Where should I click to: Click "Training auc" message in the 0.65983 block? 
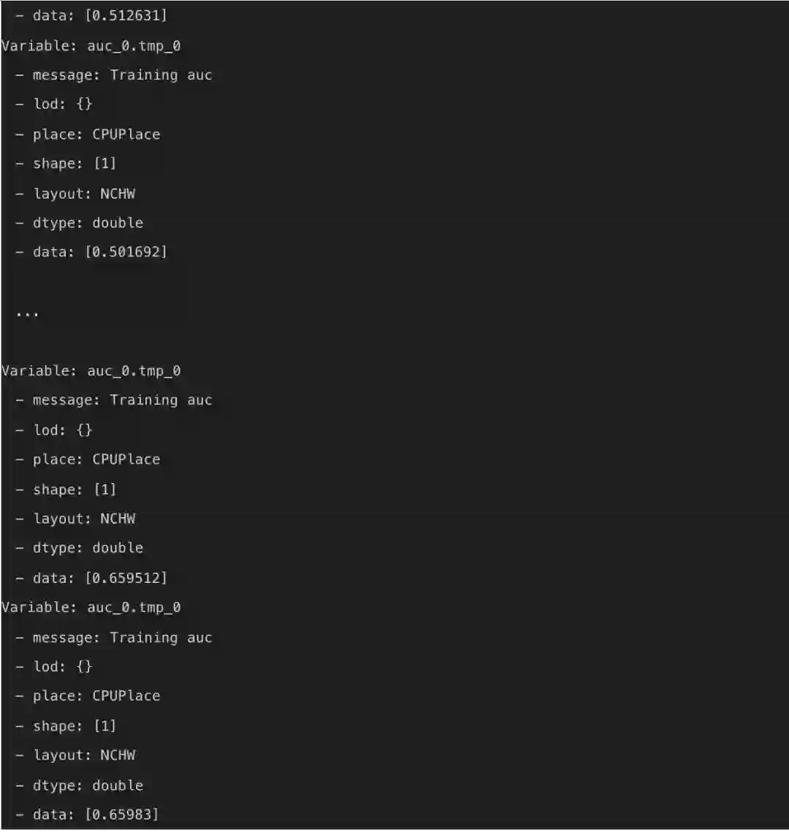click(x=161, y=638)
